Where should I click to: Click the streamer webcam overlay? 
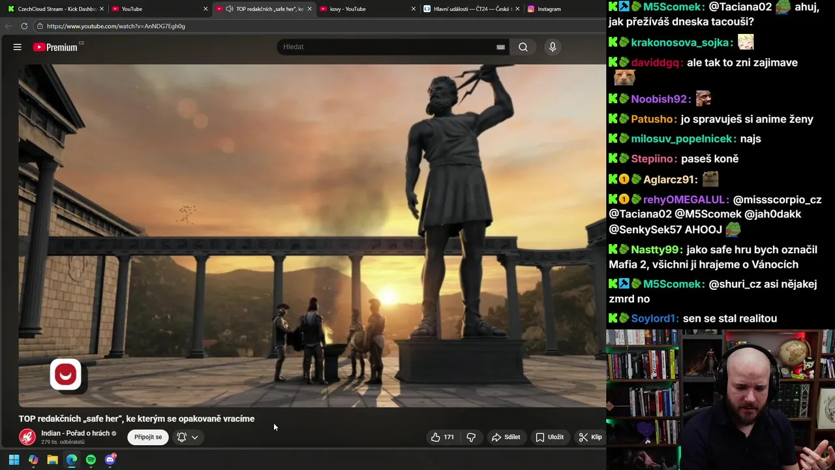pyautogui.click(x=720, y=400)
